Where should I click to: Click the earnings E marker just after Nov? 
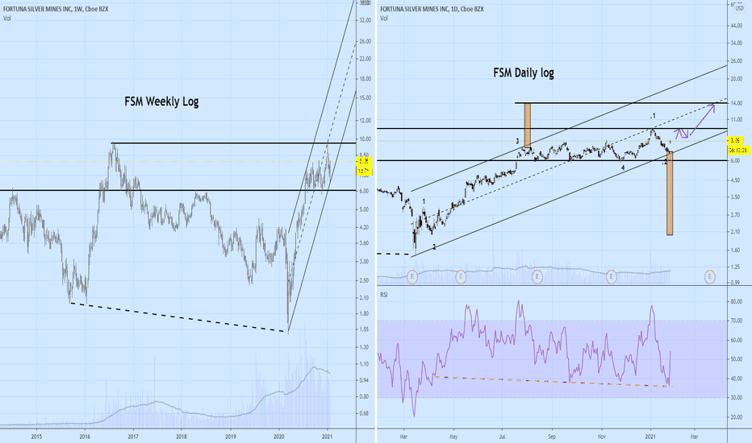pyautogui.click(x=611, y=276)
